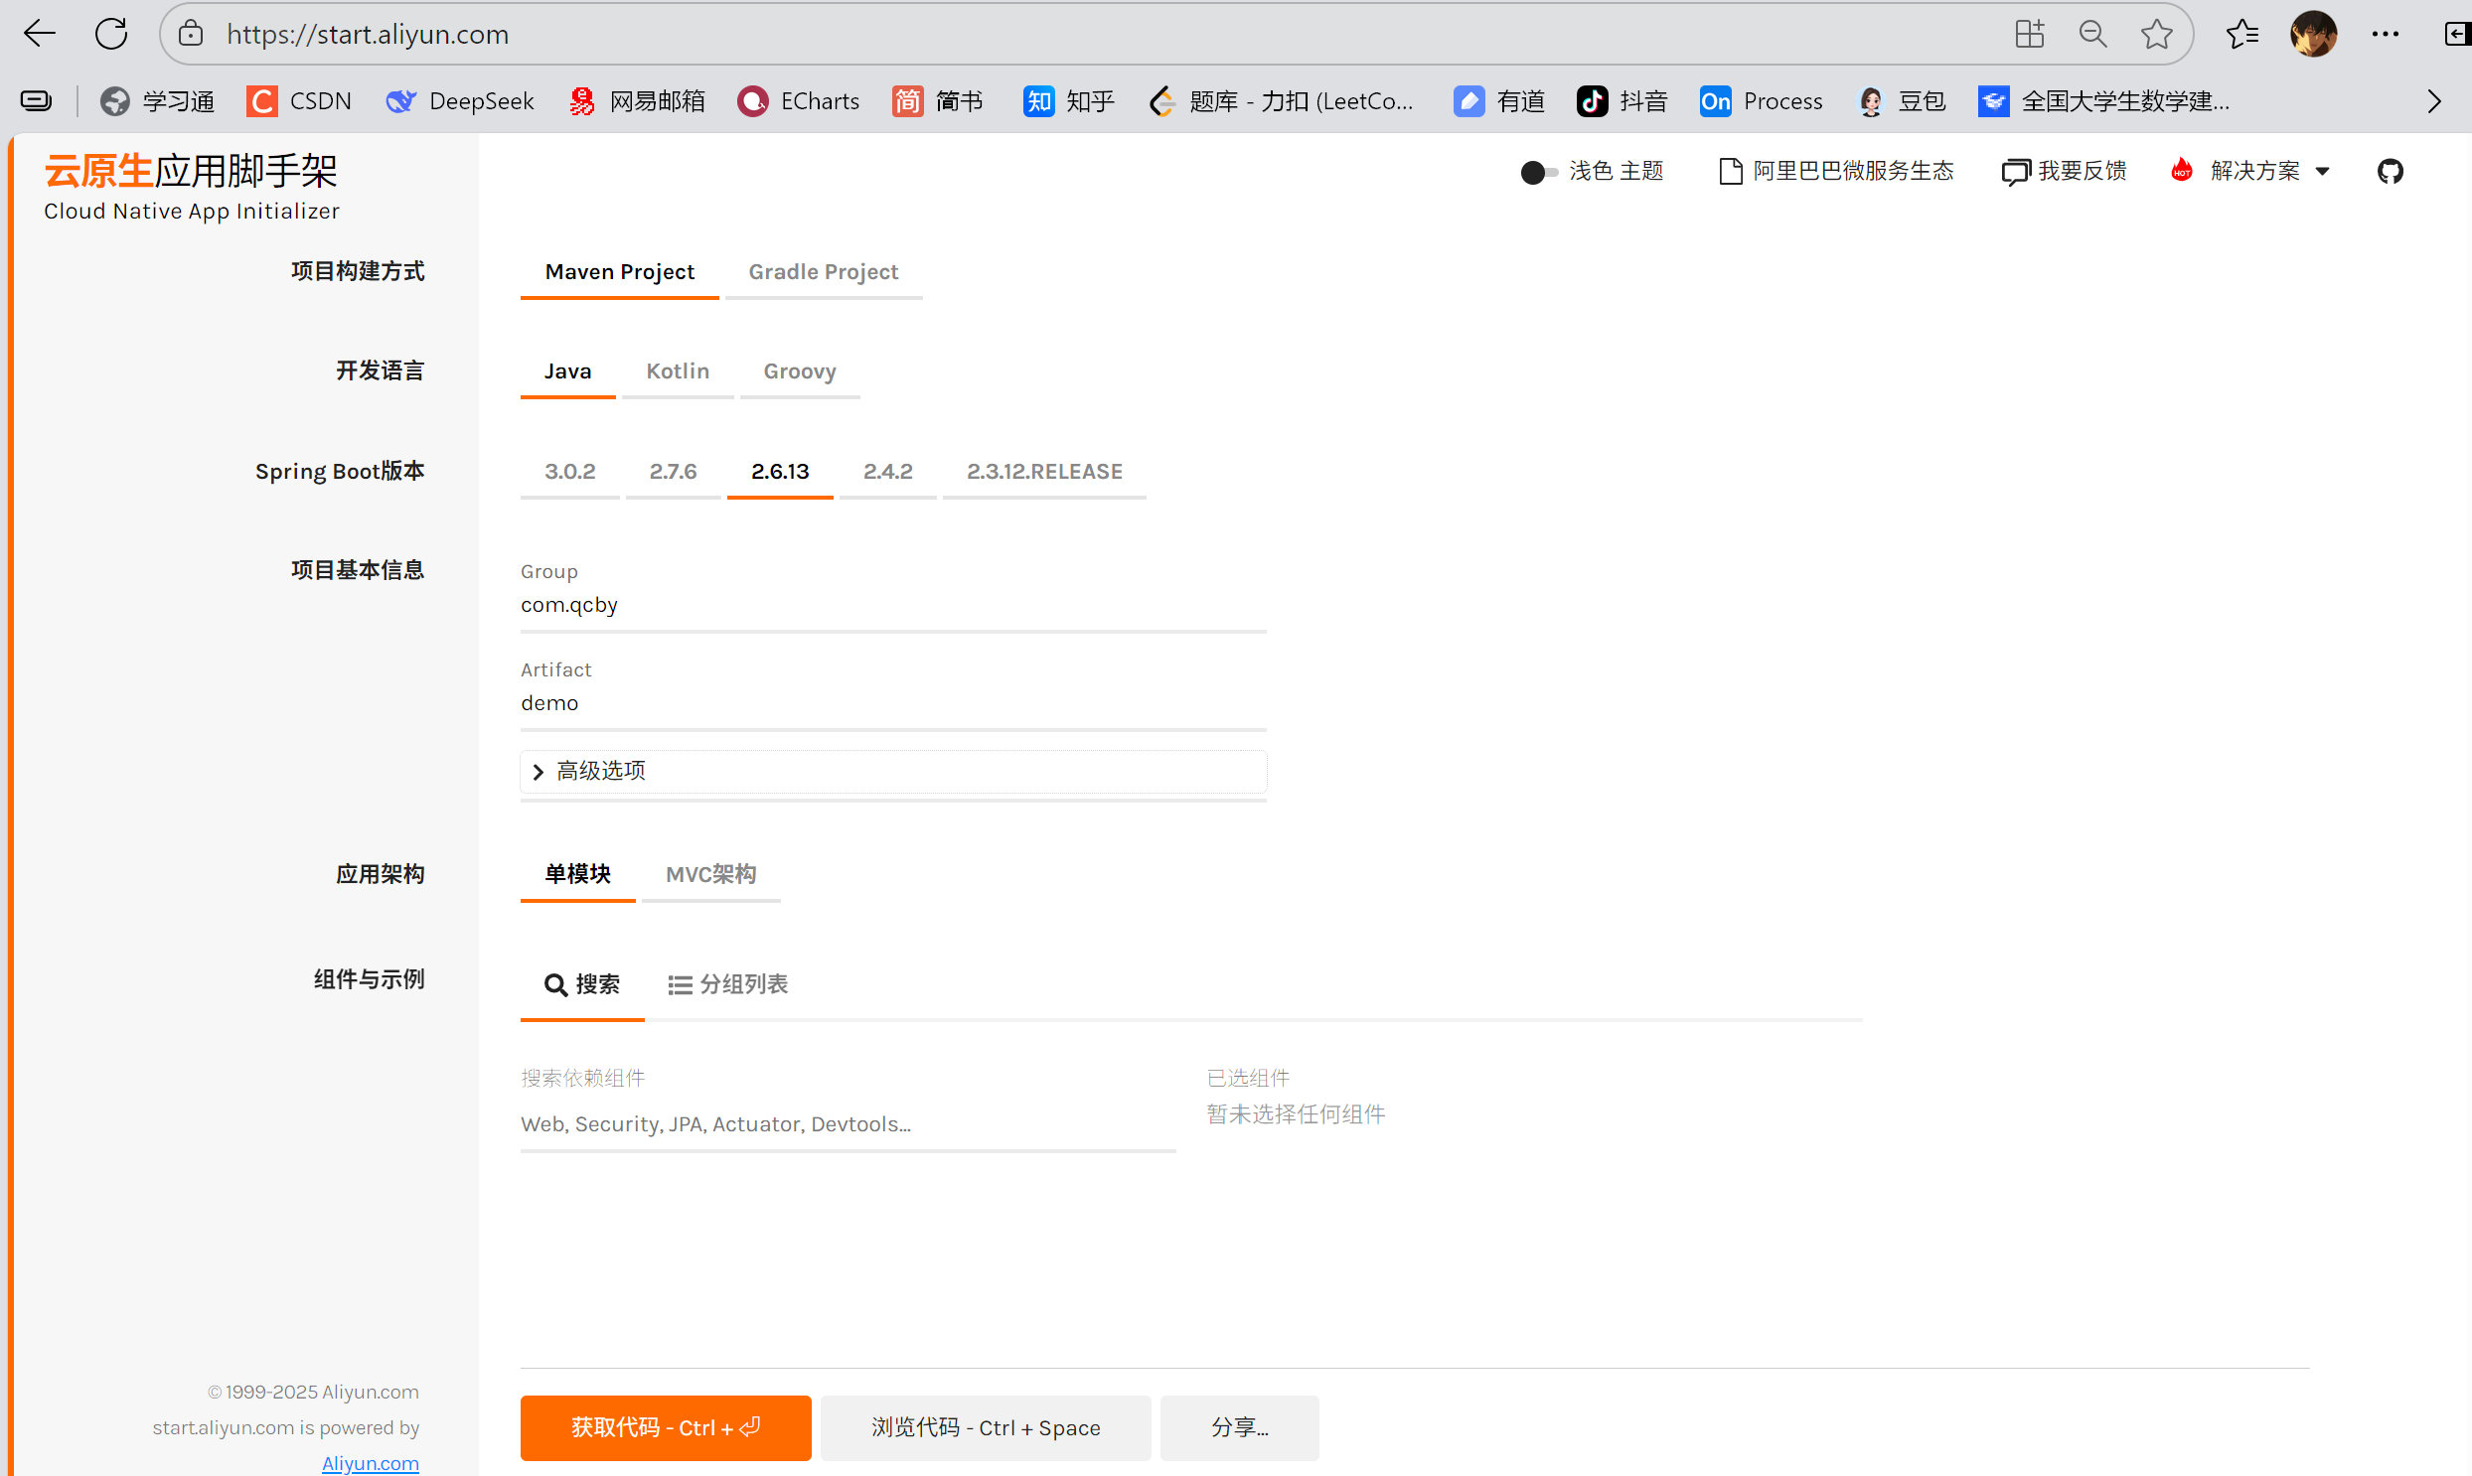2472x1476 pixels.
Task: Click the address bar URL
Action: tap(367, 35)
